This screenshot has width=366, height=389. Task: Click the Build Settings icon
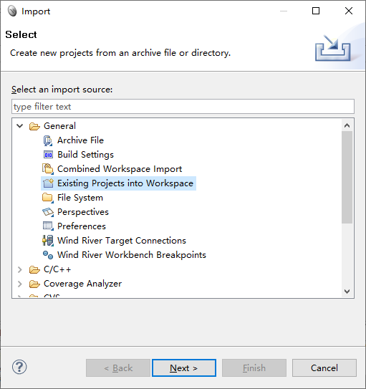(x=48, y=155)
